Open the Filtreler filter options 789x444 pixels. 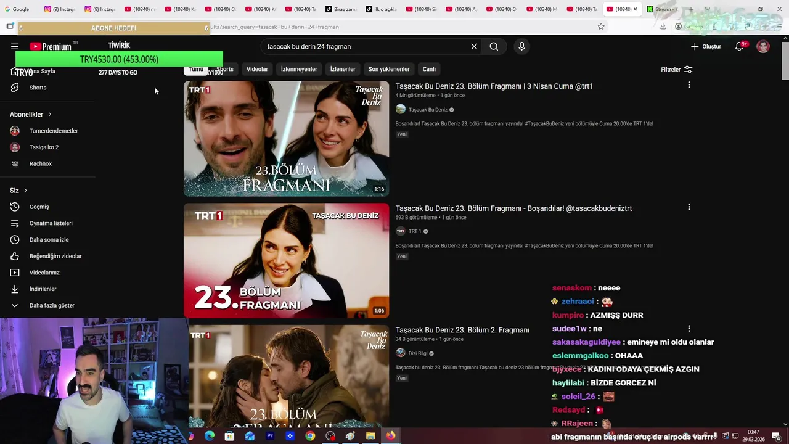(677, 70)
